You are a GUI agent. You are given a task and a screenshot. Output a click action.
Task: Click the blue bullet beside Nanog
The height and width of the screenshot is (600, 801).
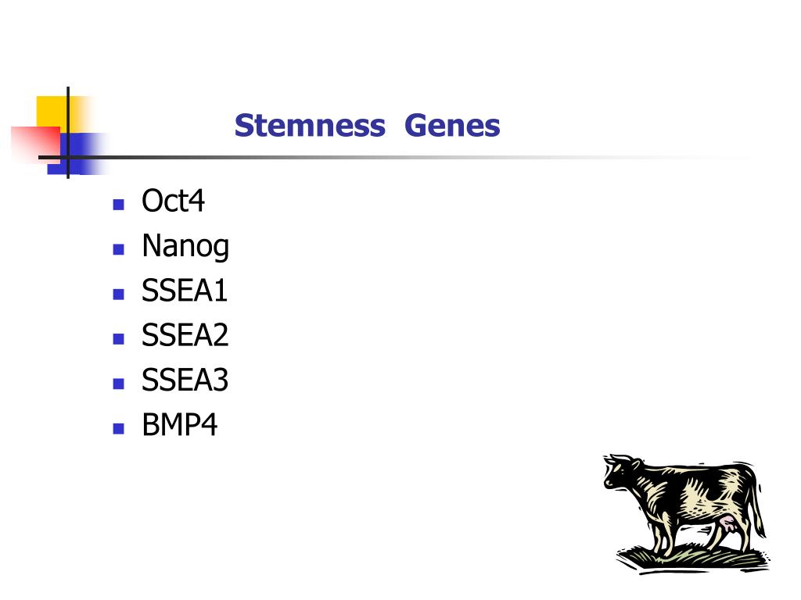[119, 249]
